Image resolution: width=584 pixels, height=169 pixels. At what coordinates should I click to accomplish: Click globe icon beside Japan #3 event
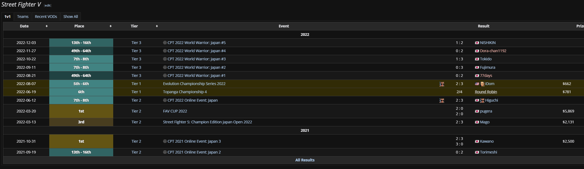pyautogui.click(x=165, y=59)
